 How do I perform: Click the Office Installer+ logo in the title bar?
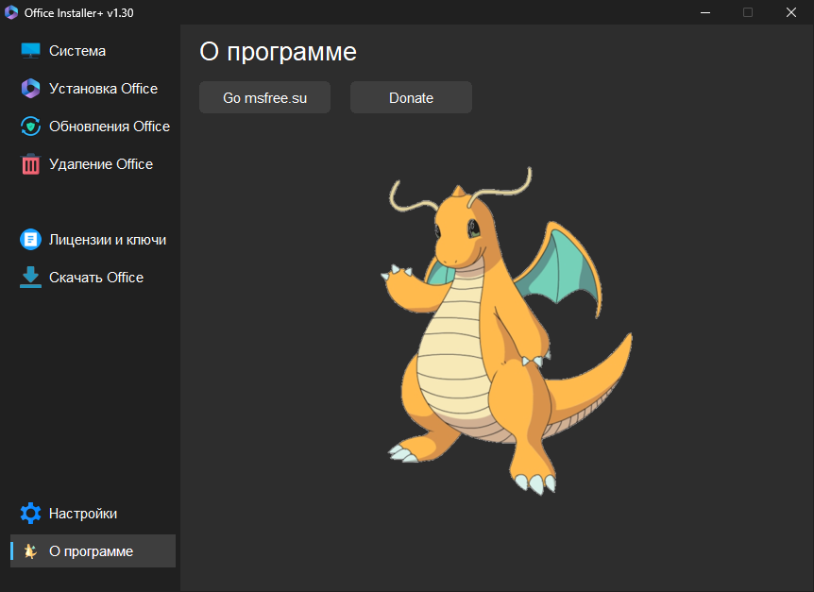point(12,12)
